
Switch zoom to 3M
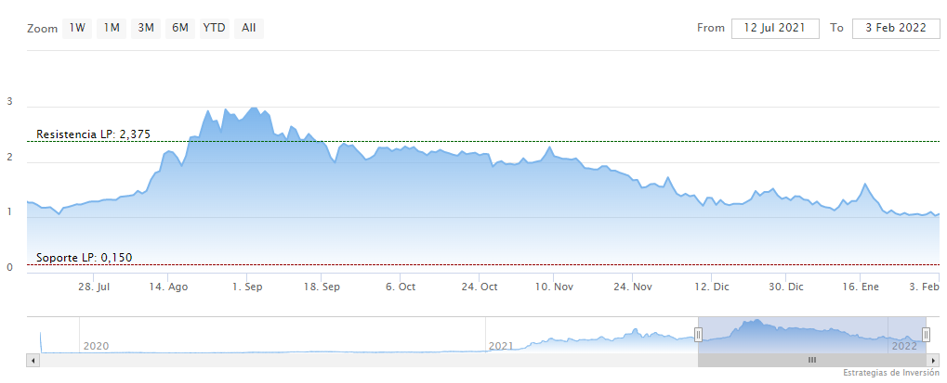tap(146, 28)
